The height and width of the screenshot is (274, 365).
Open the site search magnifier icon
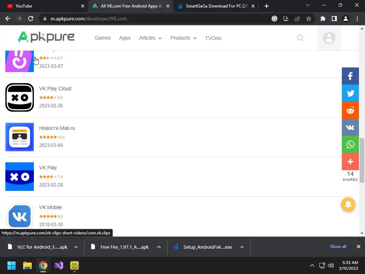point(300,38)
